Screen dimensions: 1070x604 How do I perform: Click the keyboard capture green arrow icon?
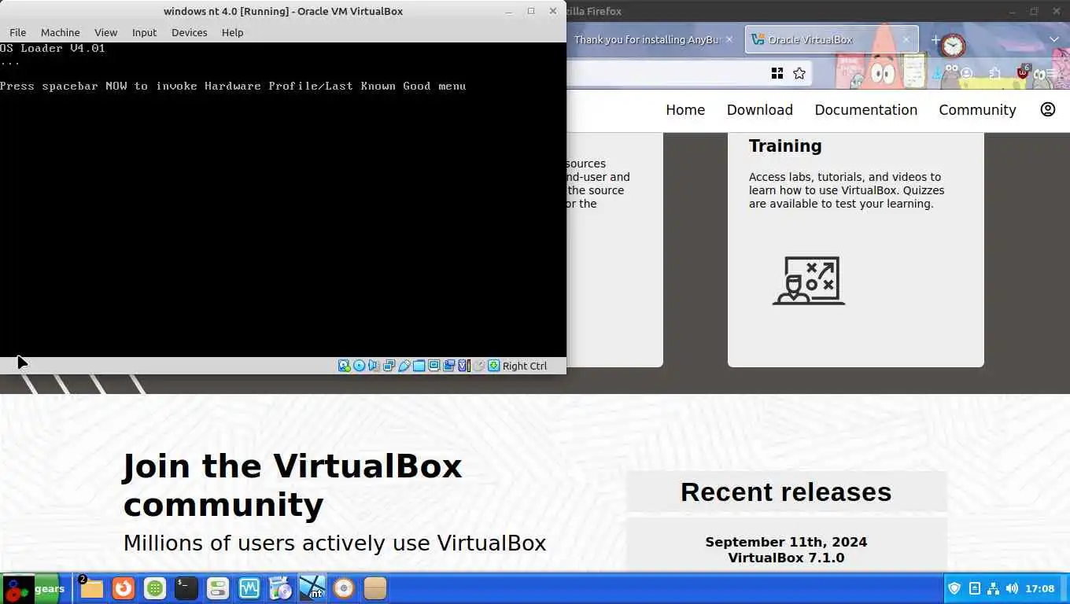pos(494,366)
